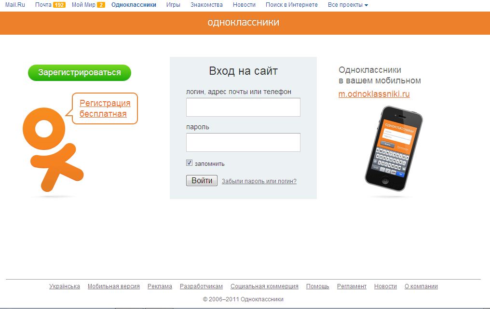Open Игры in the top bar
This screenshot has height=309, width=490.
pyautogui.click(x=173, y=5)
